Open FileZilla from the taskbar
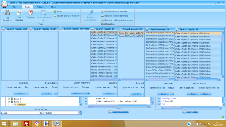226x127 pixels. click(26, 124)
